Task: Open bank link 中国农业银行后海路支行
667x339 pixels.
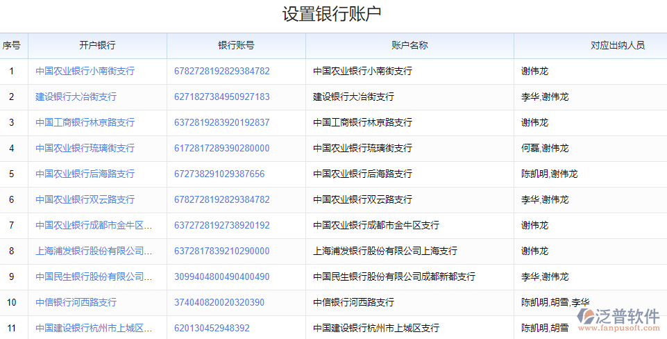Action: pyautogui.click(x=85, y=174)
